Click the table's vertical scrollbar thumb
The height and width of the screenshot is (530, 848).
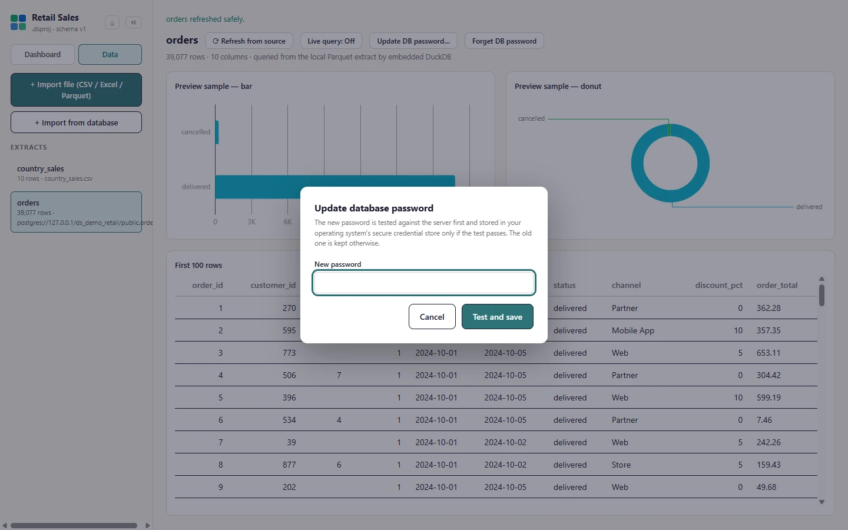pos(821,295)
